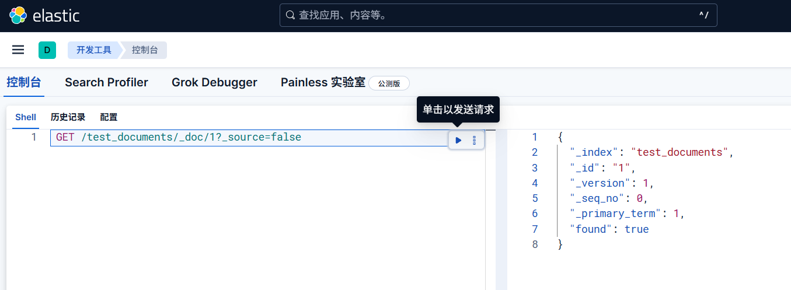Click the magnifier icon in search bar

(290, 15)
